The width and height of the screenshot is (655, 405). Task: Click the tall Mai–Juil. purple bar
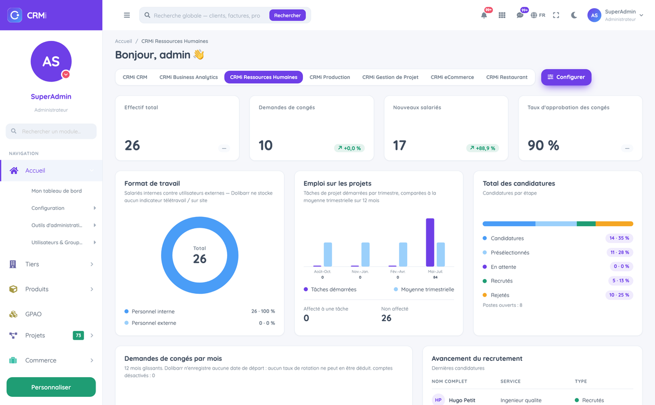[x=430, y=243]
